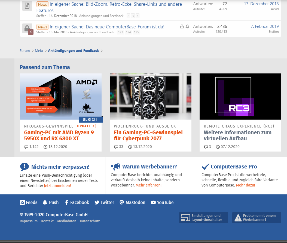Open Datenschutz footer link
The height and width of the screenshot is (243, 287).
tap(90, 221)
